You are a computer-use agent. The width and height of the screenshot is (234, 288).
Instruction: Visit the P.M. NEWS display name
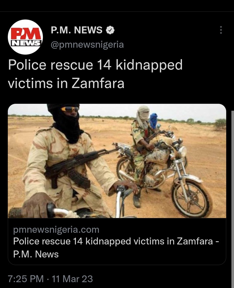coord(76,30)
